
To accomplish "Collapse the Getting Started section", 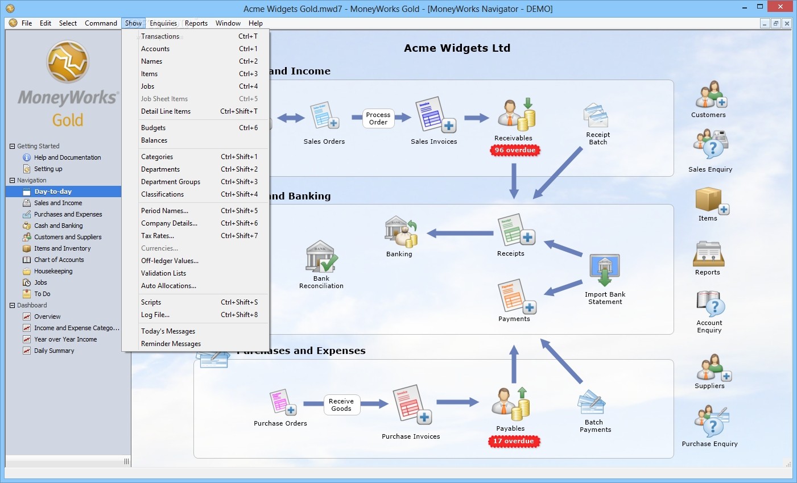I will [x=12, y=146].
